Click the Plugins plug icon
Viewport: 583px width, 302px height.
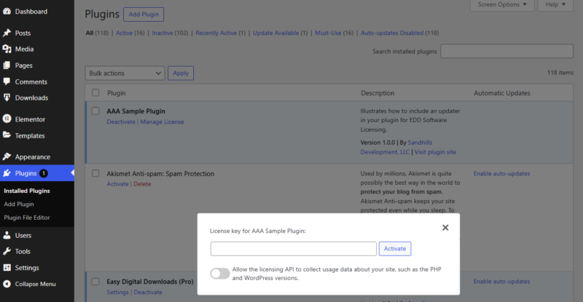[7, 173]
